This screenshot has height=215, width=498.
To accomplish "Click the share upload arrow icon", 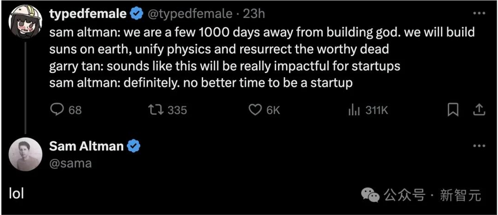I will pyautogui.click(x=478, y=110).
